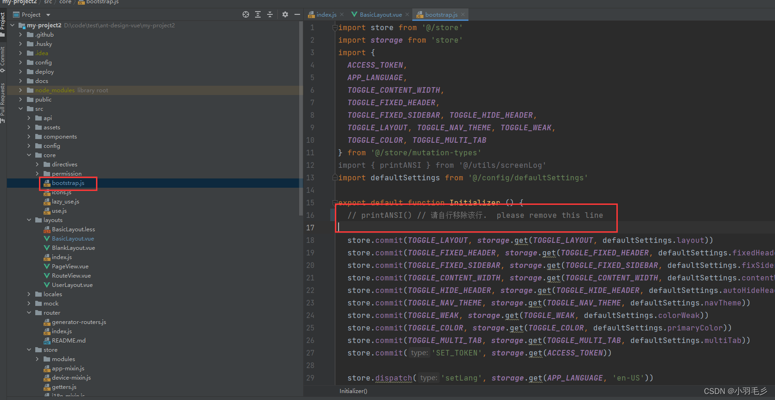Hide the Project panel with minus icon
This screenshot has width=775, height=400.
click(x=297, y=14)
